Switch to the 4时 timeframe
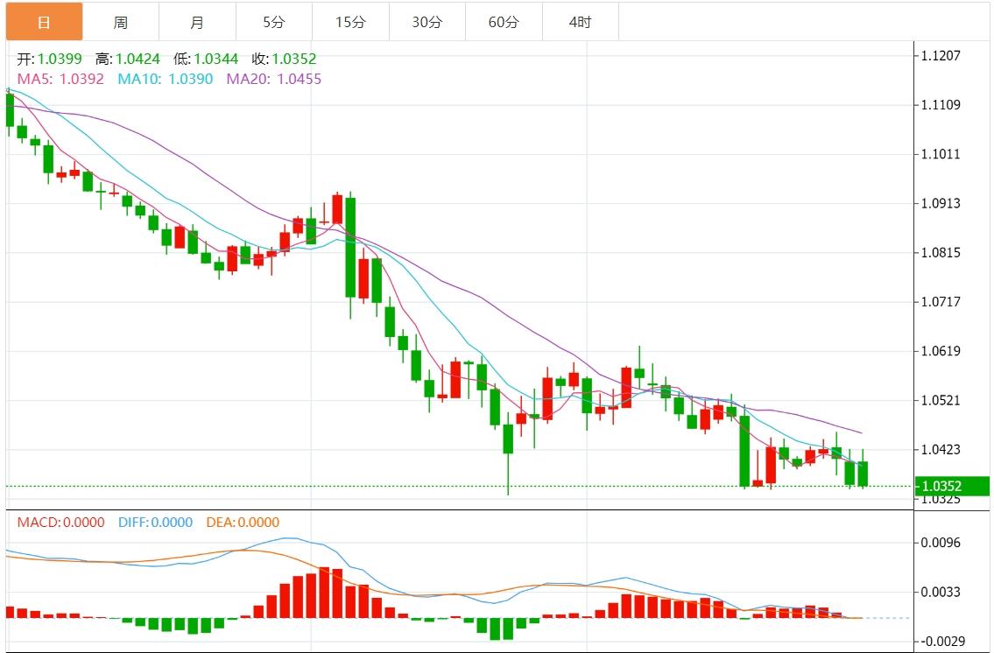 click(580, 22)
